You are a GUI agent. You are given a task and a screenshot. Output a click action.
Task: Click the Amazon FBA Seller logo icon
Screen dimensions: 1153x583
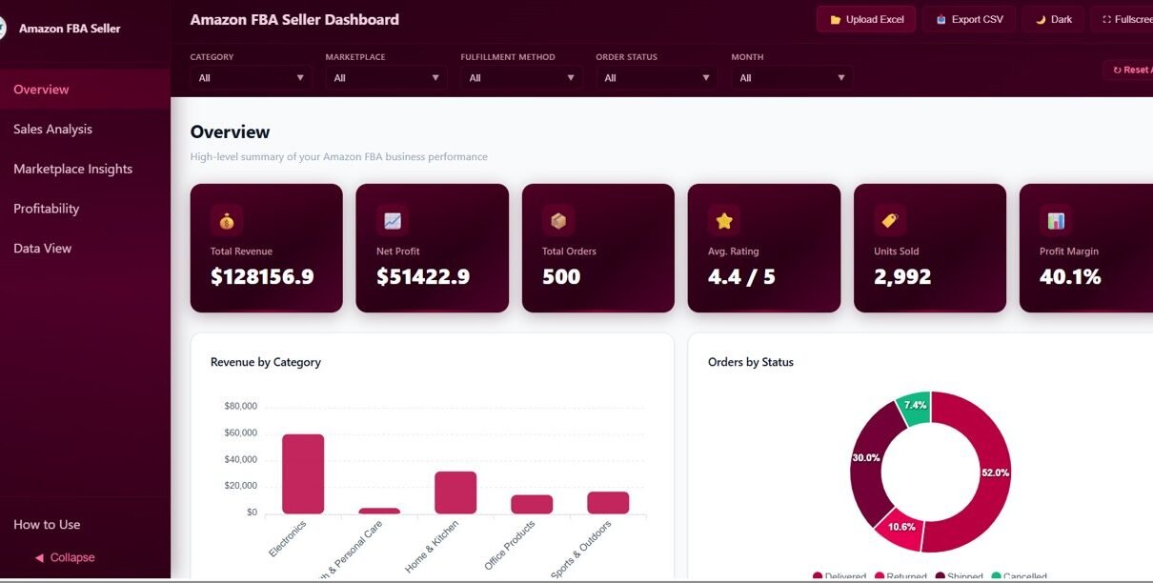[x=3, y=29]
